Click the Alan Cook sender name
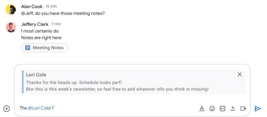 (x=32, y=7)
